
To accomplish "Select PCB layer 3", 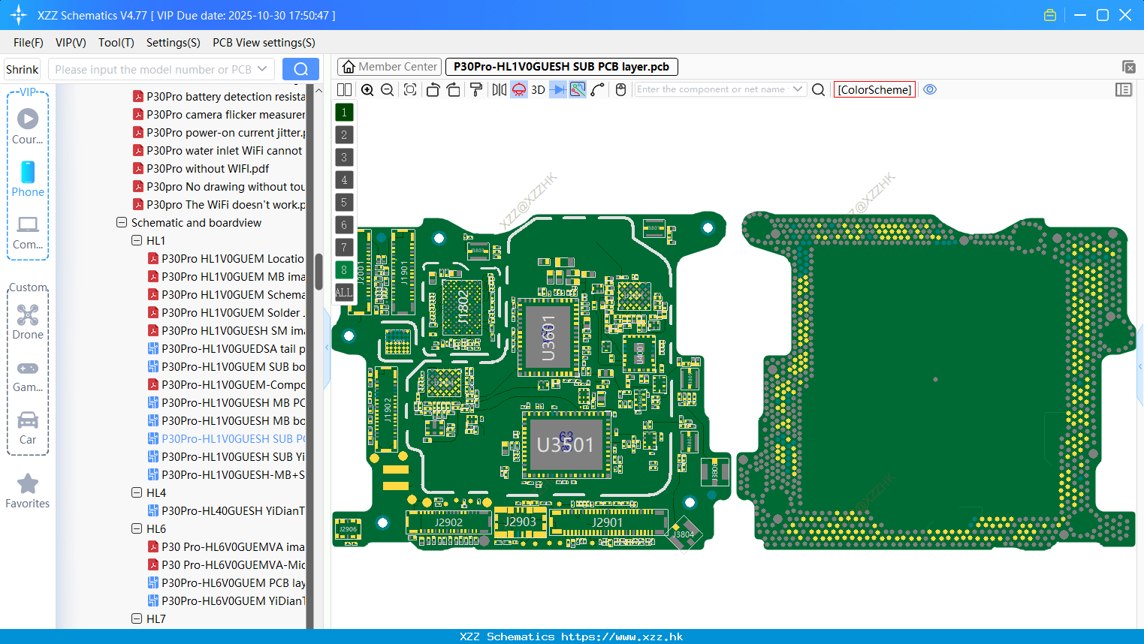I will coord(344,158).
